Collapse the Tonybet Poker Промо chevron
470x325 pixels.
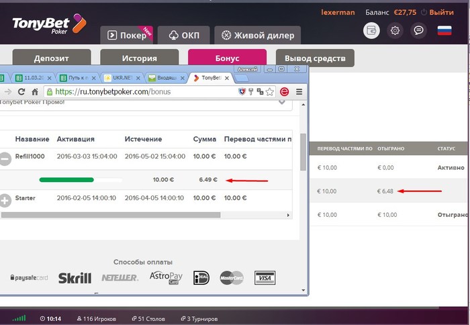point(282,102)
